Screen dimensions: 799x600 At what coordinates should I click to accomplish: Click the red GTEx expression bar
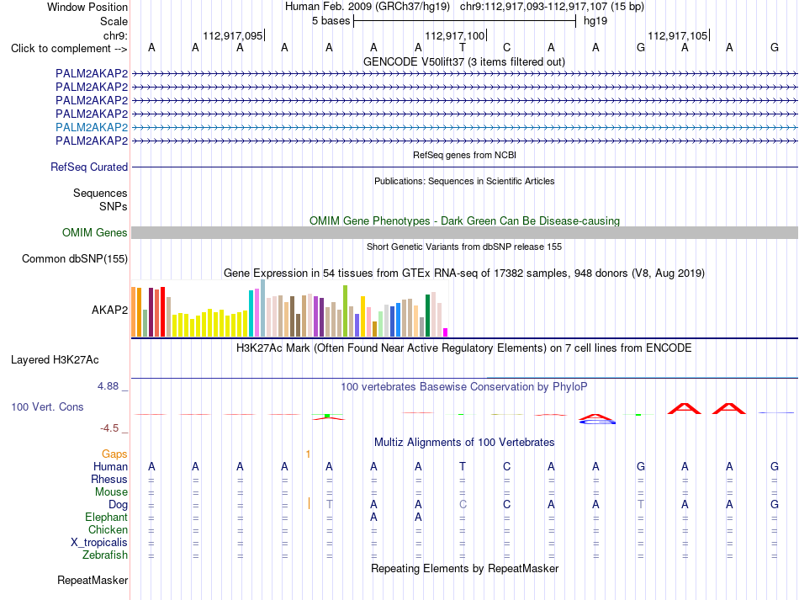point(162,312)
